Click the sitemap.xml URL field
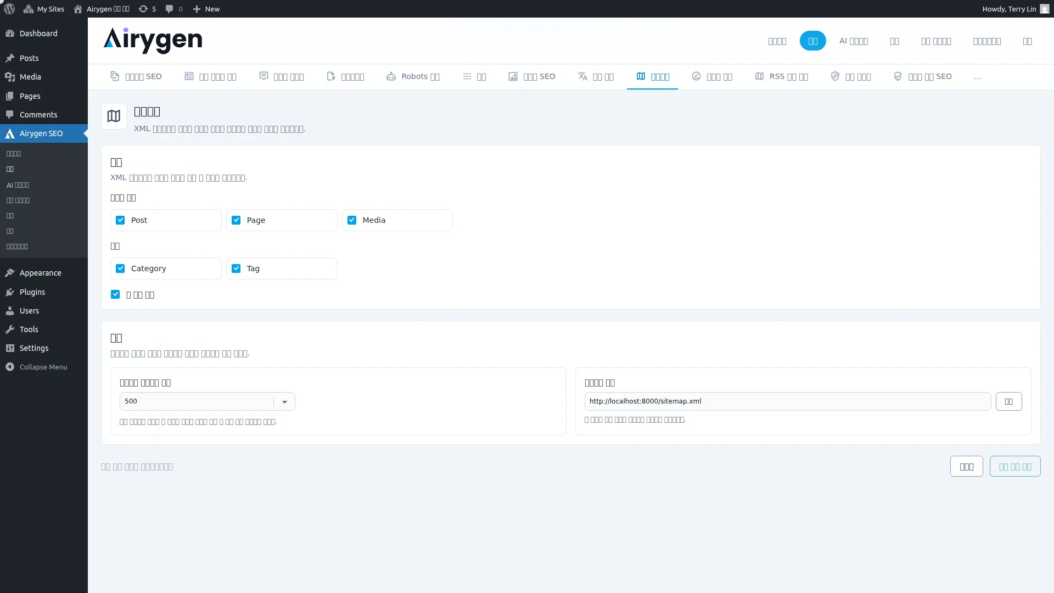 point(788,401)
